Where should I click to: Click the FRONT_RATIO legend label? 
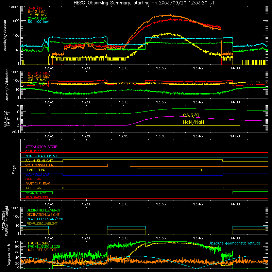(39, 243)
